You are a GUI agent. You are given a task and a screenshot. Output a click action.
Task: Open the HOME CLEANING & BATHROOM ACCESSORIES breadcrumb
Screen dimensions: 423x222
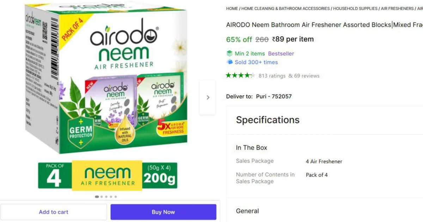pyautogui.click(x=286, y=8)
